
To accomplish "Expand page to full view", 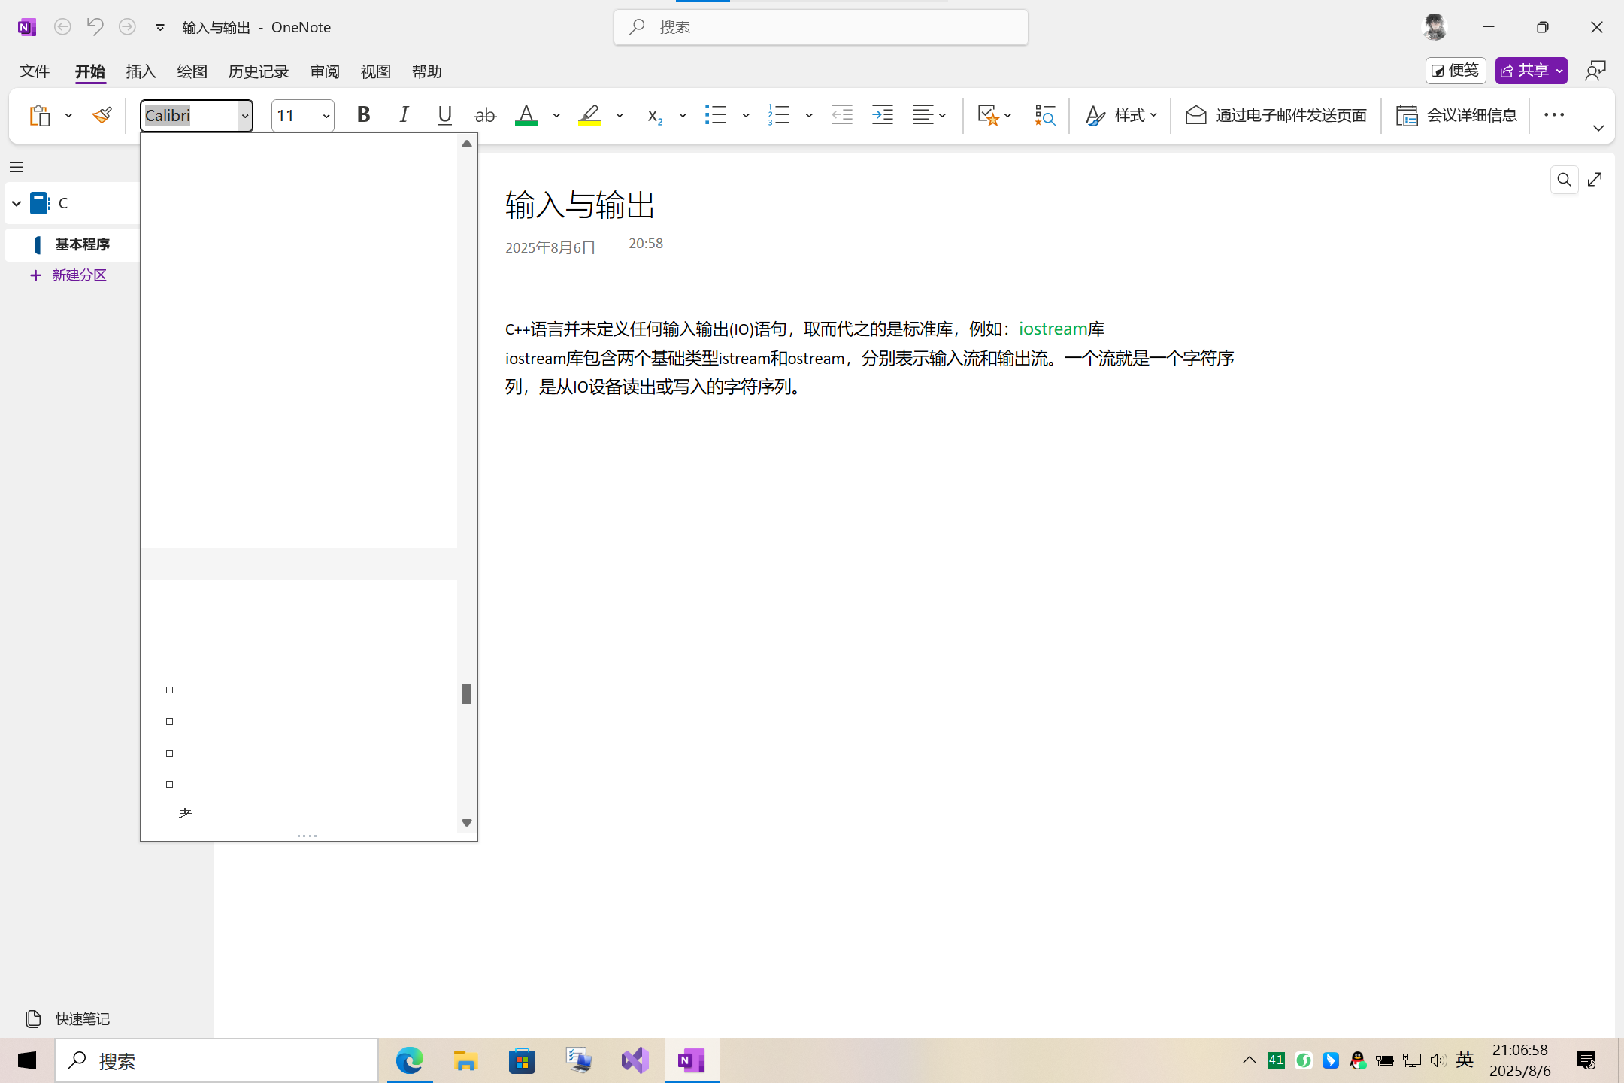I will (1595, 180).
